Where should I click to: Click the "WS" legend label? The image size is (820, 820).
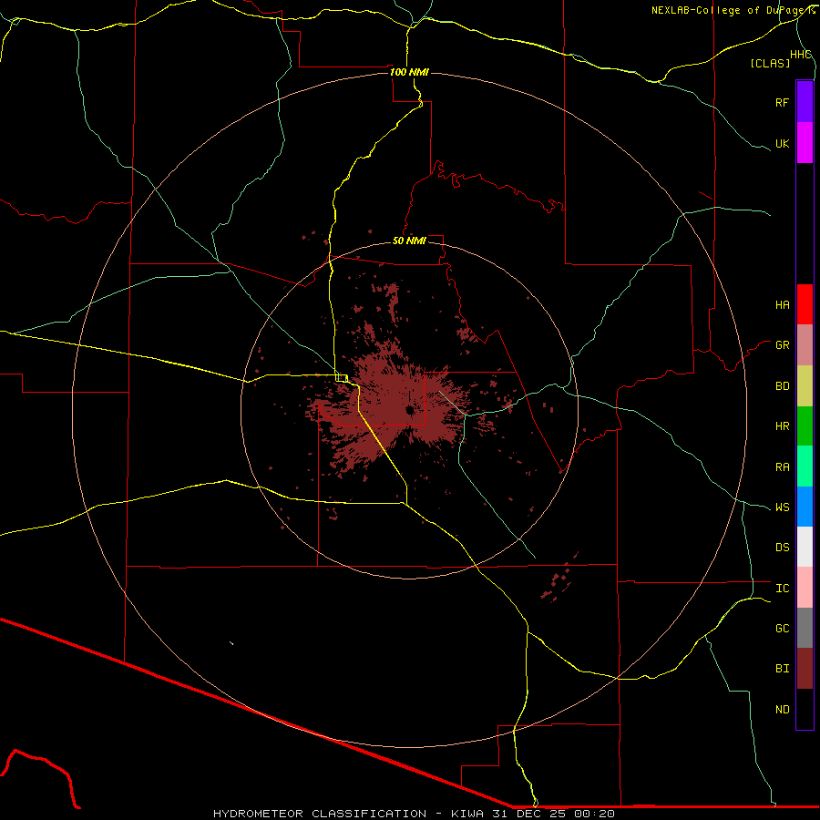click(782, 507)
